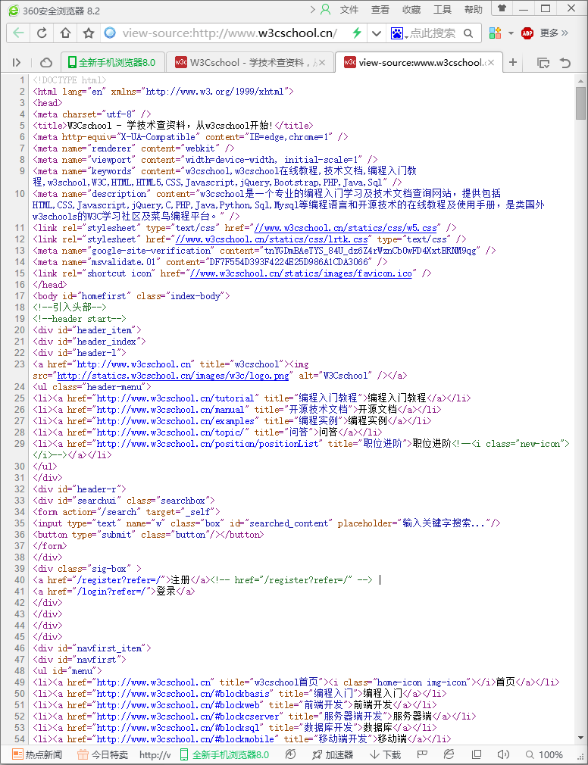This screenshot has height=765, width=588.
Task: Click the user login account icon
Action: click(x=326, y=9)
